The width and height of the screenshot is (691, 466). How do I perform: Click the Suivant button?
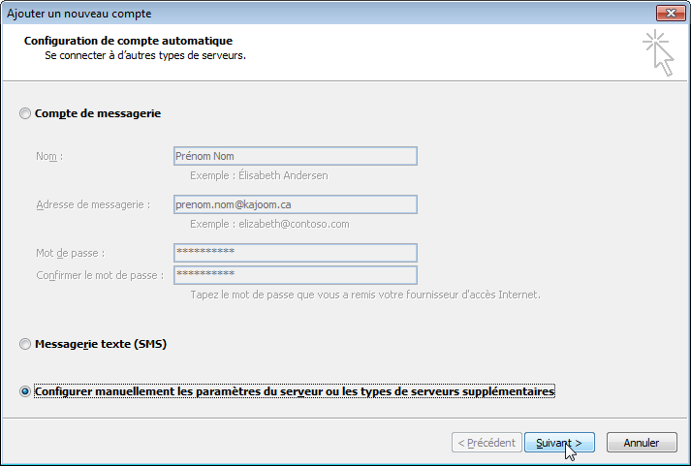pyautogui.click(x=559, y=443)
